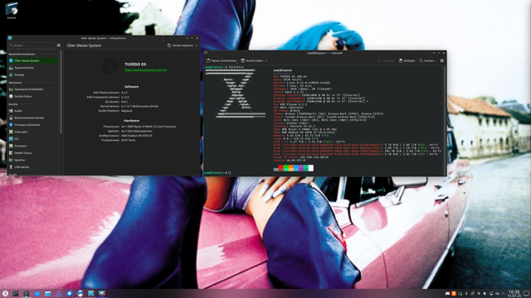Click the Suchen search field in Infozentrum
The width and height of the screenshot is (531, 298).
pyautogui.click(x=32, y=46)
